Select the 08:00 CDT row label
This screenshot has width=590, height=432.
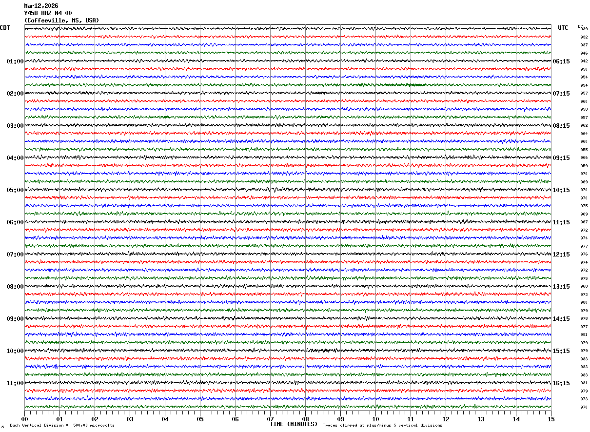click(x=15, y=287)
